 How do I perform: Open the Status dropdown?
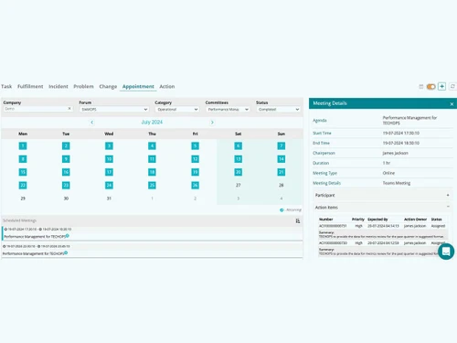(x=278, y=109)
